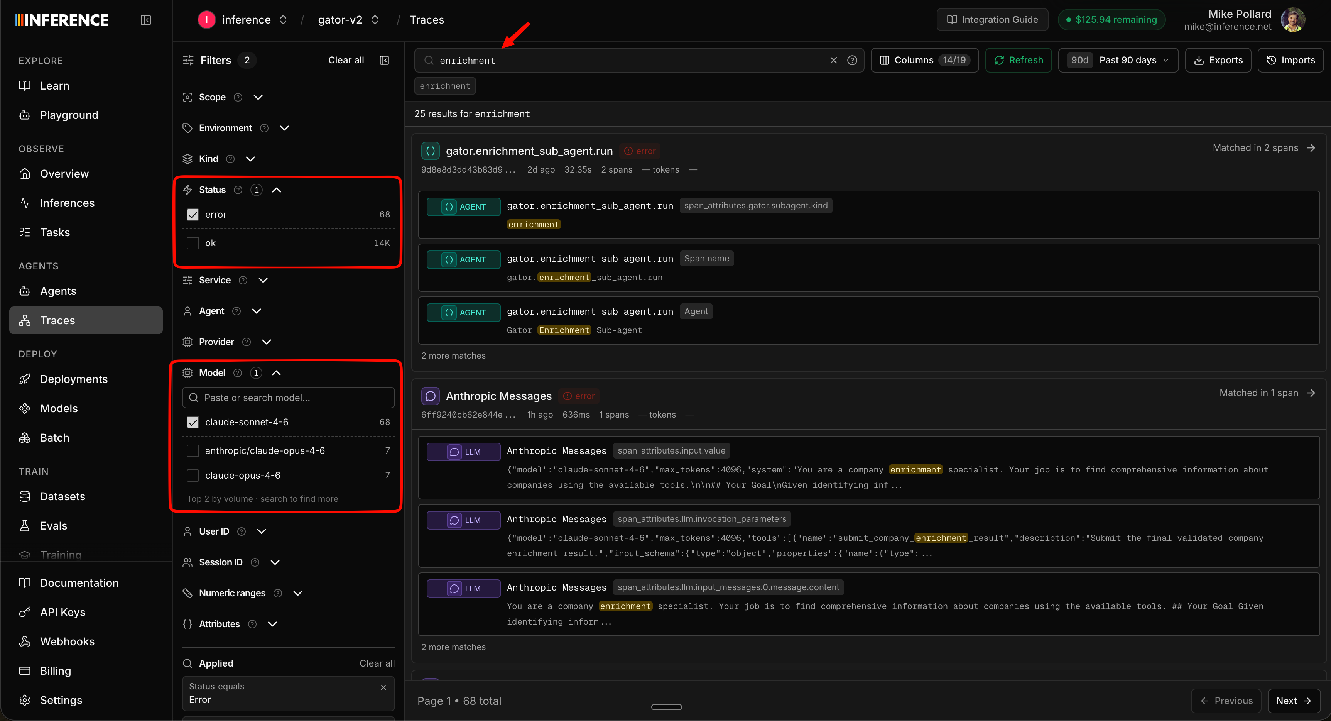
Task: Show the Attributes filter help icon
Action: click(252, 625)
